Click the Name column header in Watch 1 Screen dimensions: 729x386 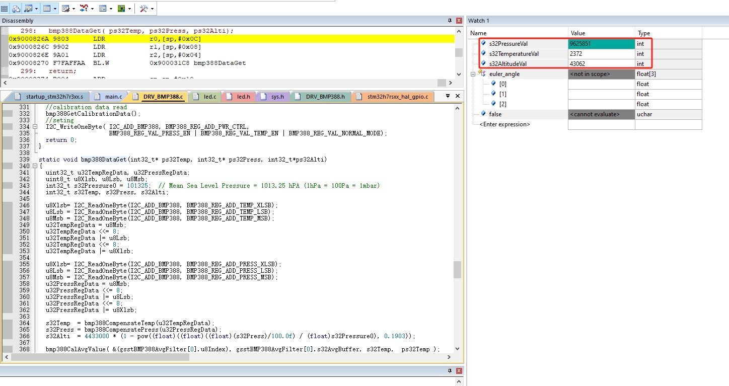click(518, 33)
